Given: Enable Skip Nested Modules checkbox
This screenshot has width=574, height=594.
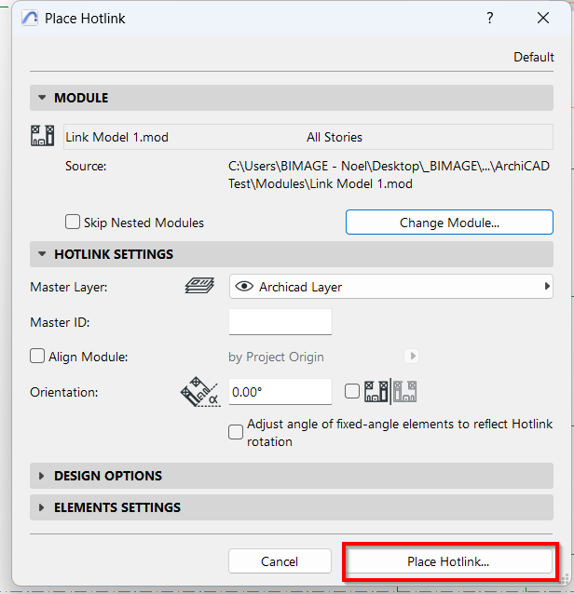Looking at the screenshot, I should (72, 223).
